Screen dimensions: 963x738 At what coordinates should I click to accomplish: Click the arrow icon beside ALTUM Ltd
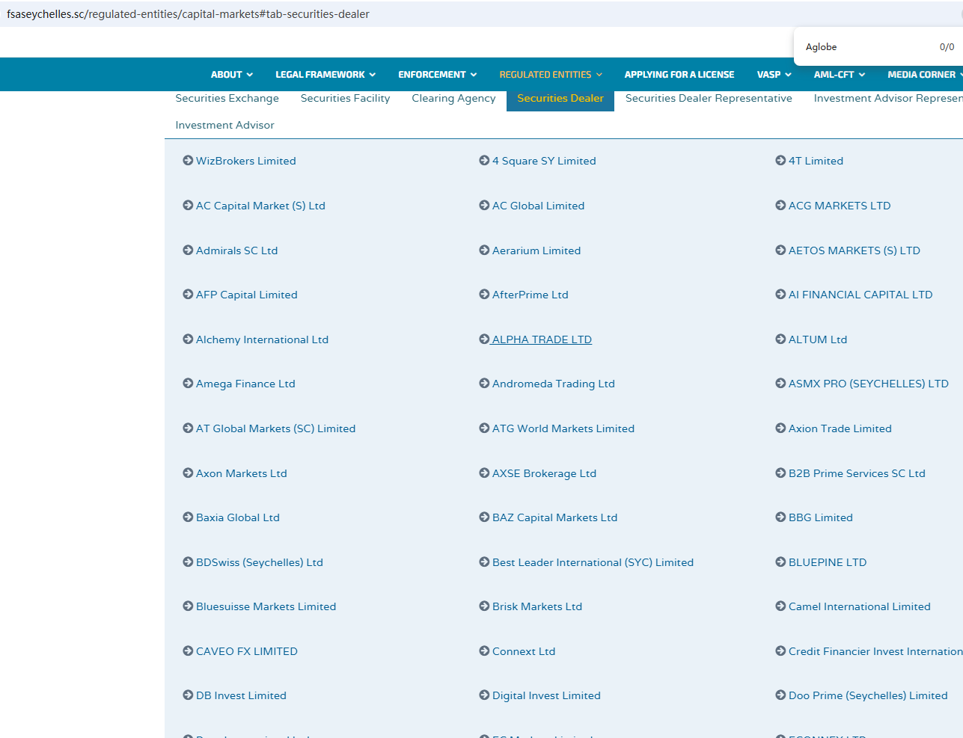[780, 339]
